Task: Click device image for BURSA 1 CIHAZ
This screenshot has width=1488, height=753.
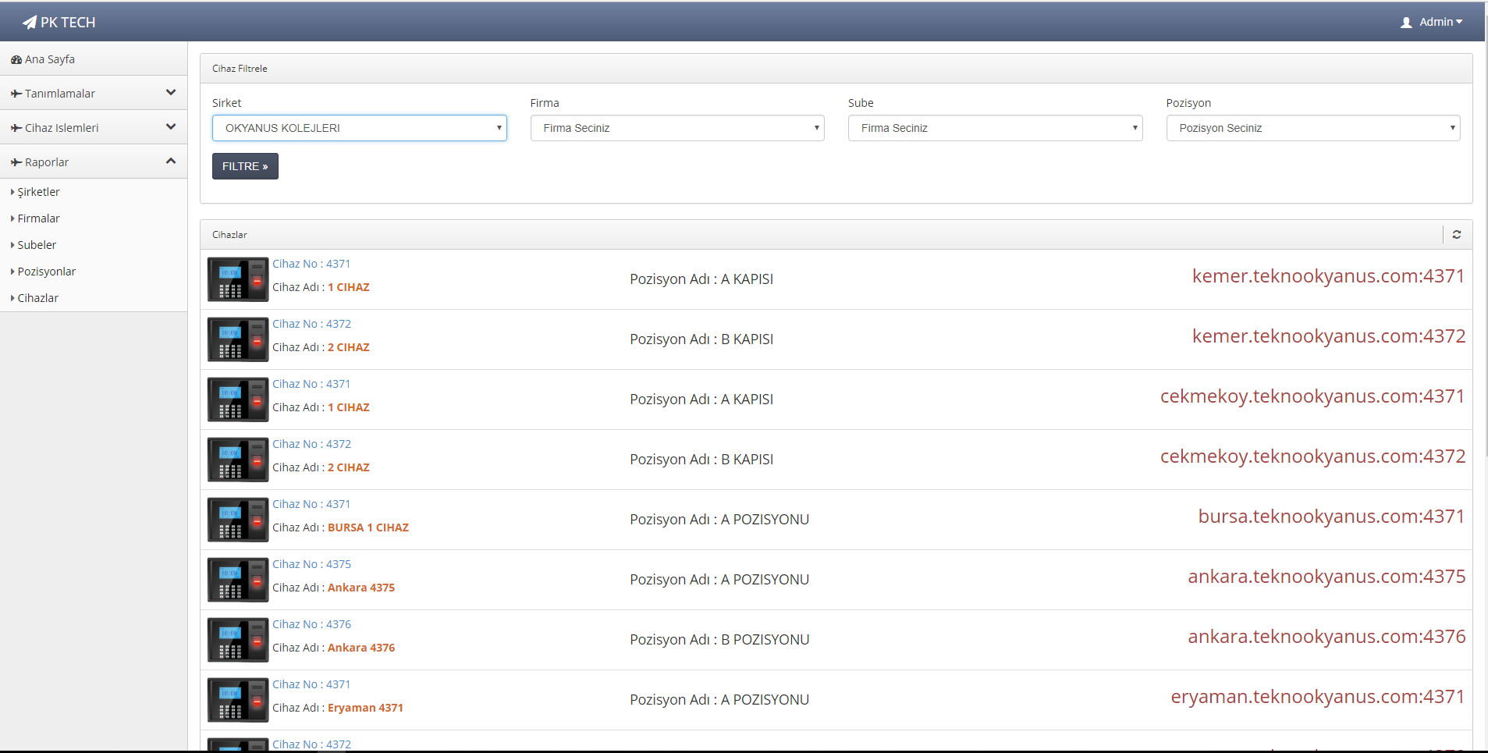Action: point(237,520)
